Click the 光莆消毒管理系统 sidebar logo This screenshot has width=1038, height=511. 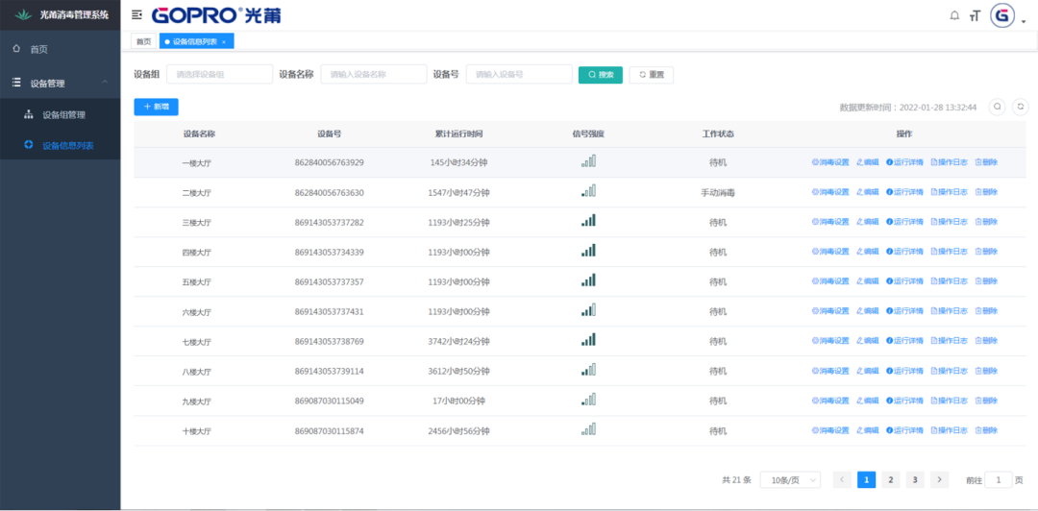[61, 14]
